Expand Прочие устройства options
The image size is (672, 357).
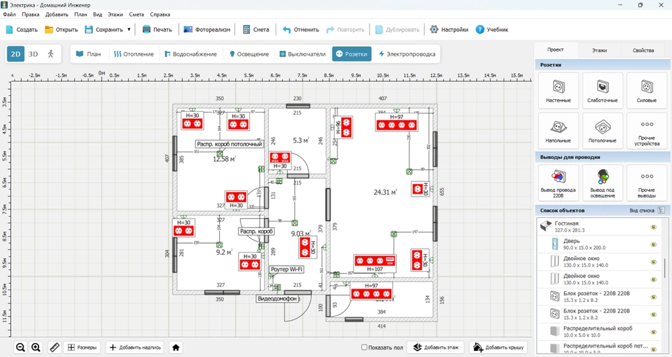click(x=647, y=130)
